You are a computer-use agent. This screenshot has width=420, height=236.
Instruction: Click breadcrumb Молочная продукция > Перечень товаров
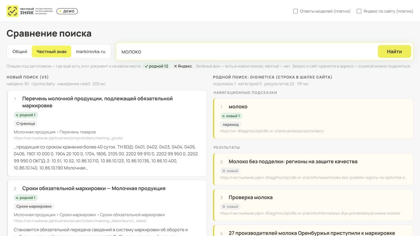pyautogui.click(x=55, y=132)
